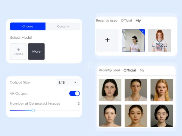Viewport: 182px width, 136px height.
Task: Click the More models button
Action: (x=36, y=52)
